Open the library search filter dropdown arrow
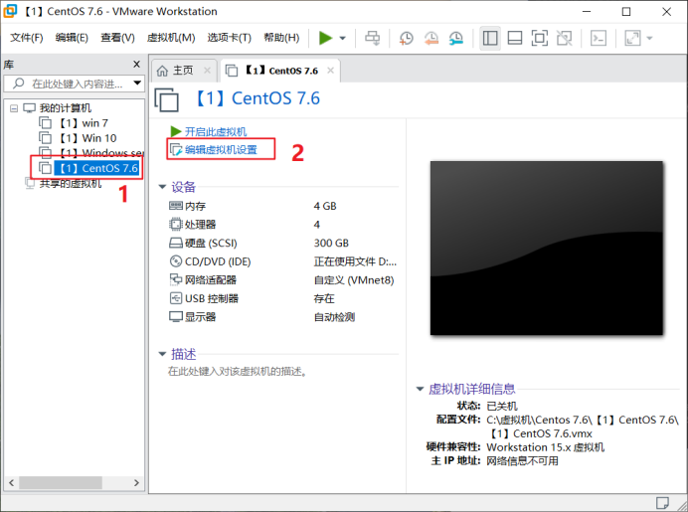This screenshot has height=512, width=688. pos(137,83)
